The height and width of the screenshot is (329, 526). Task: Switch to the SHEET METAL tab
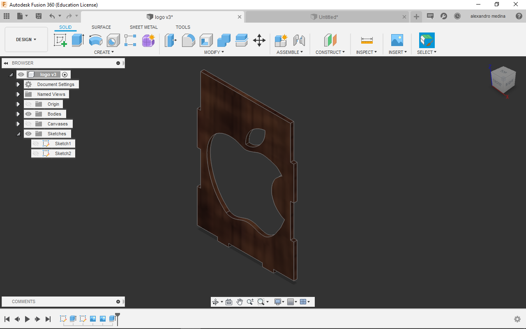click(143, 27)
